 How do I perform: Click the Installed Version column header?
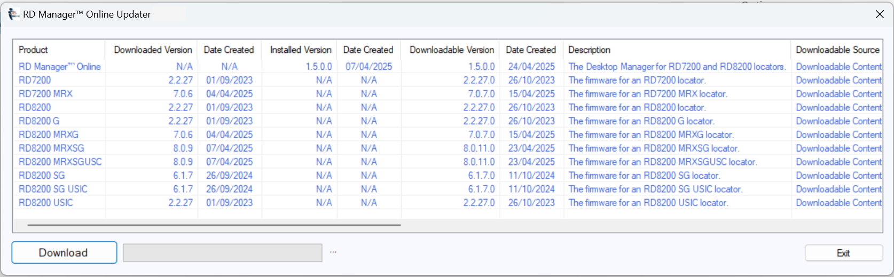coord(300,50)
